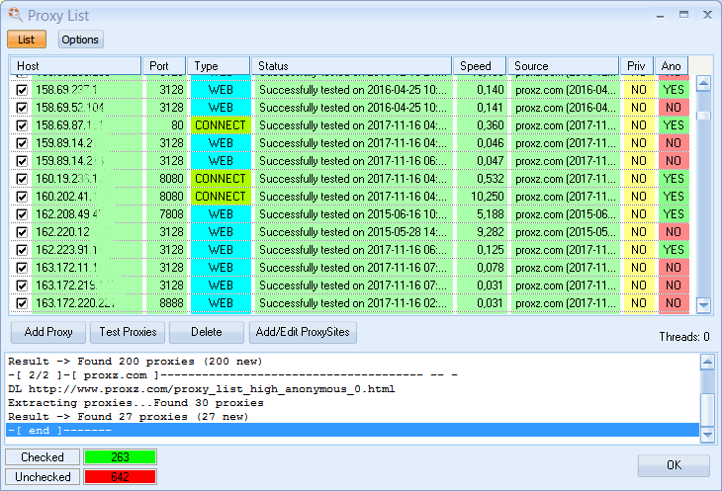Close the Proxy List window
This screenshot has width=722, height=491.
click(x=706, y=15)
